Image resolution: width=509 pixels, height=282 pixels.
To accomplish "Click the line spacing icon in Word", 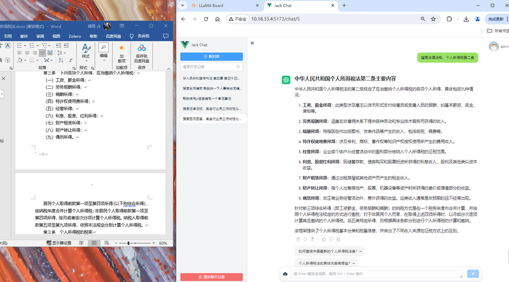I will click(x=60, y=53).
